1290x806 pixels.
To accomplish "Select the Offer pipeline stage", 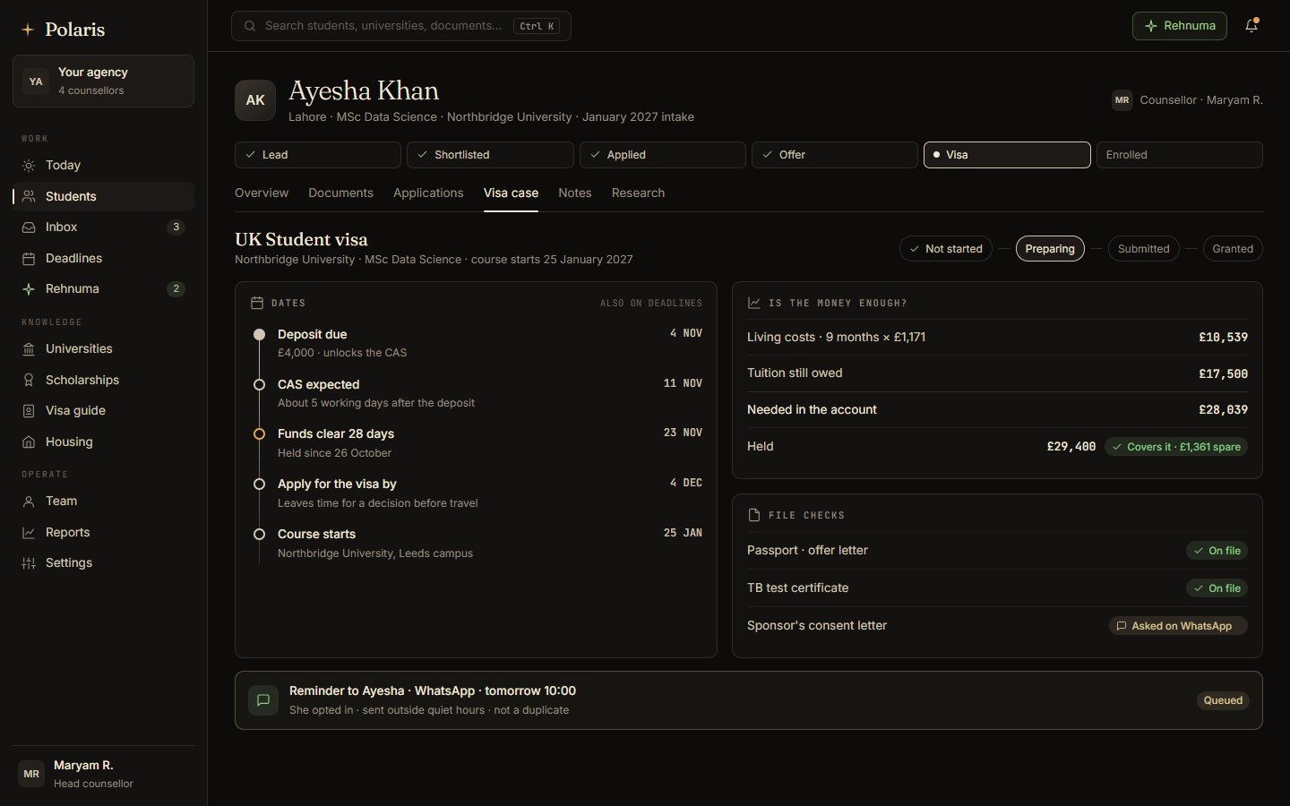I will pos(835,155).
